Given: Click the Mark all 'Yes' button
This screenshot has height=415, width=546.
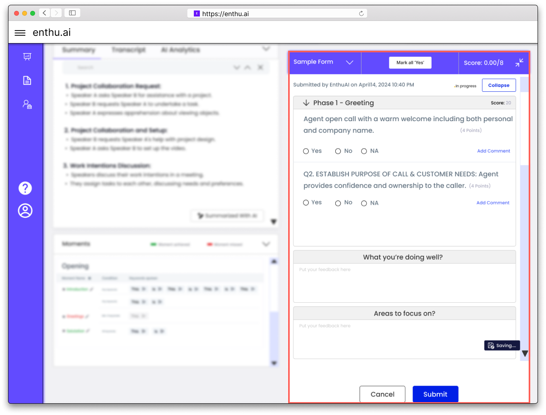Looking at the screenshot, I should [410, 63].
